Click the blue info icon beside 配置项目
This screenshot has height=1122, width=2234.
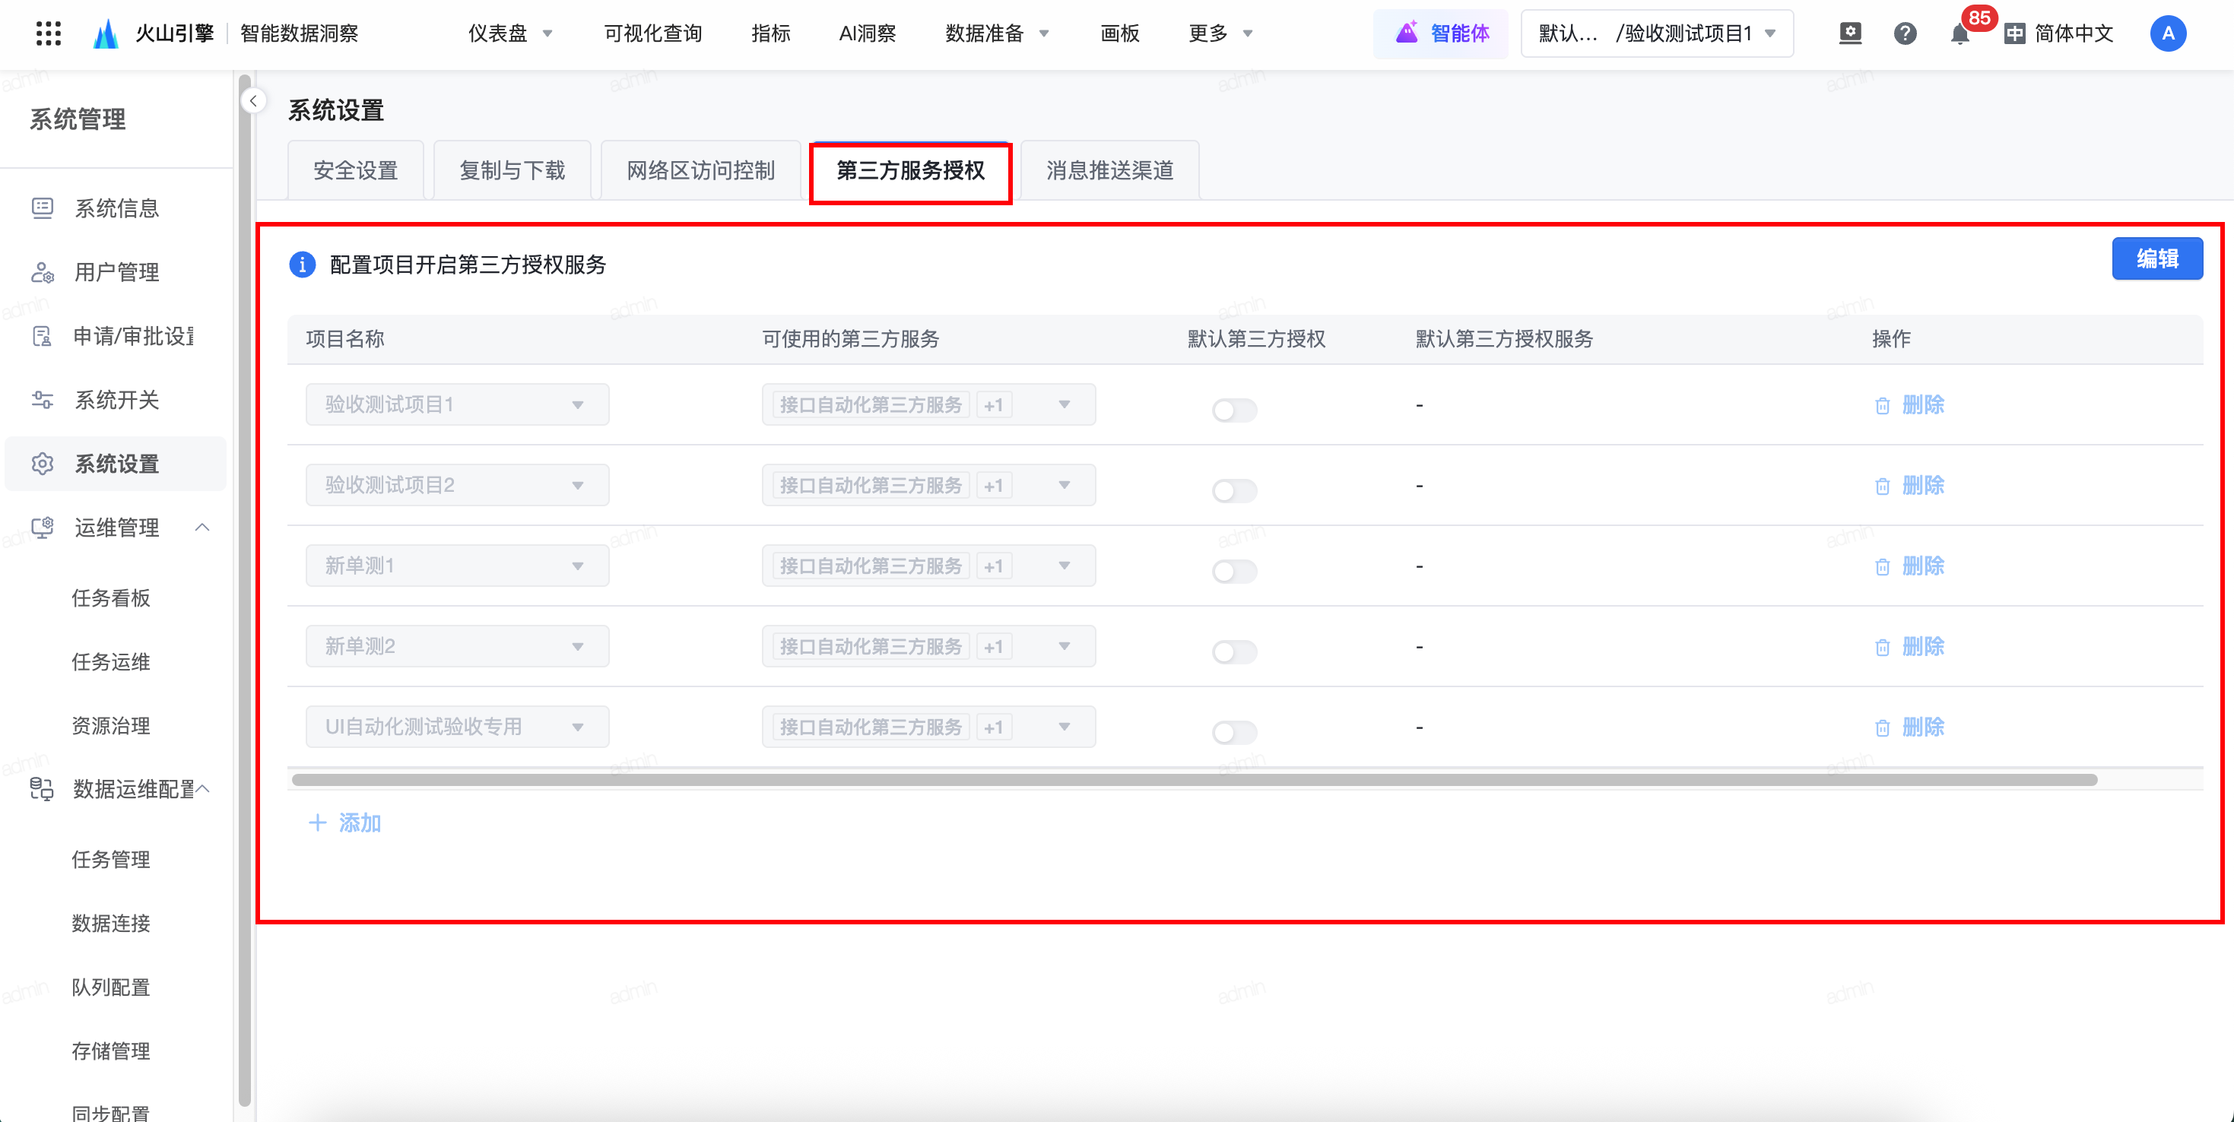302,265
